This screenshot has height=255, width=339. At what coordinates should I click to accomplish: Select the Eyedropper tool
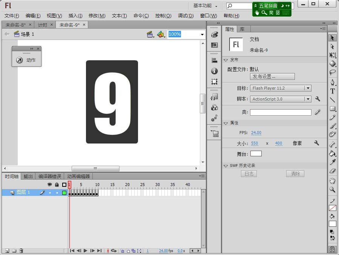333,162
